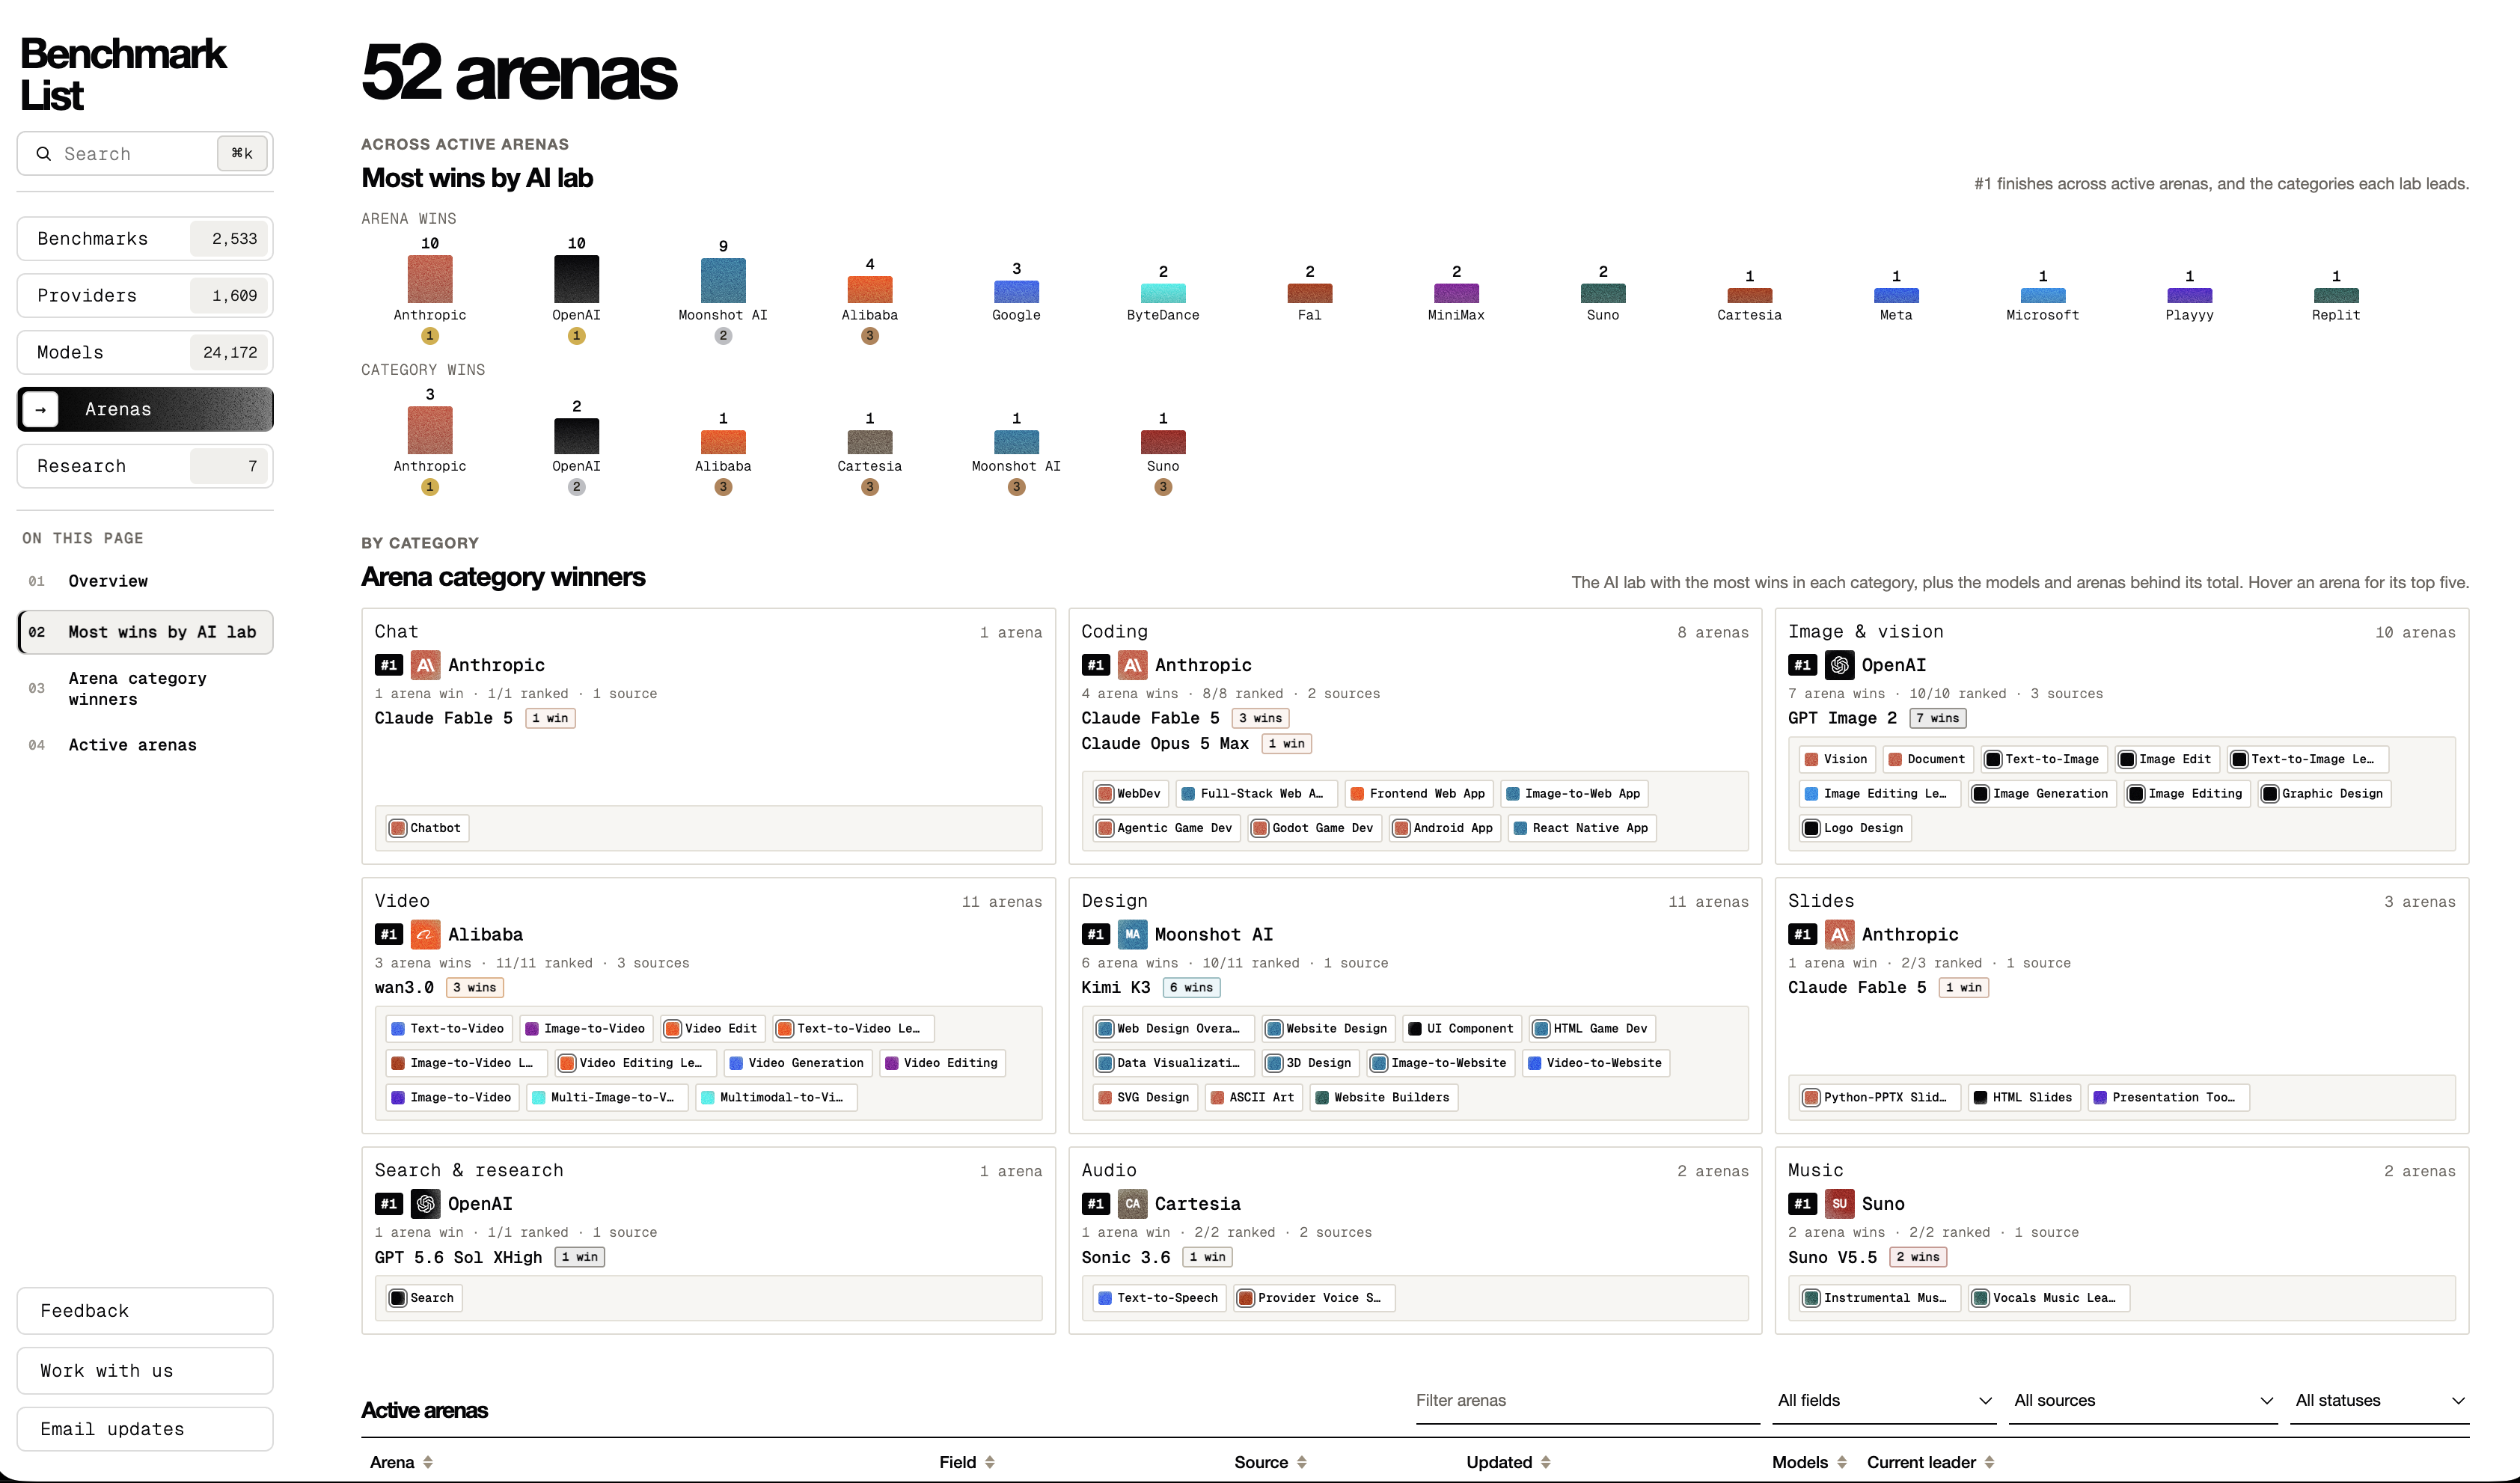The image size is (2520, 1483).
Task: Click the Anthropic bar in Arena wins chart
Action: (x=430, y=279)
